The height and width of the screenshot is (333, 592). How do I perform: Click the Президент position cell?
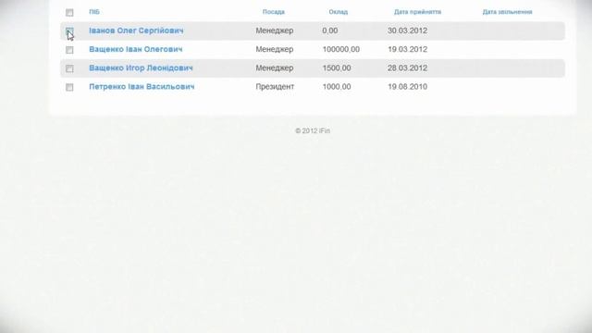(275, 86)
